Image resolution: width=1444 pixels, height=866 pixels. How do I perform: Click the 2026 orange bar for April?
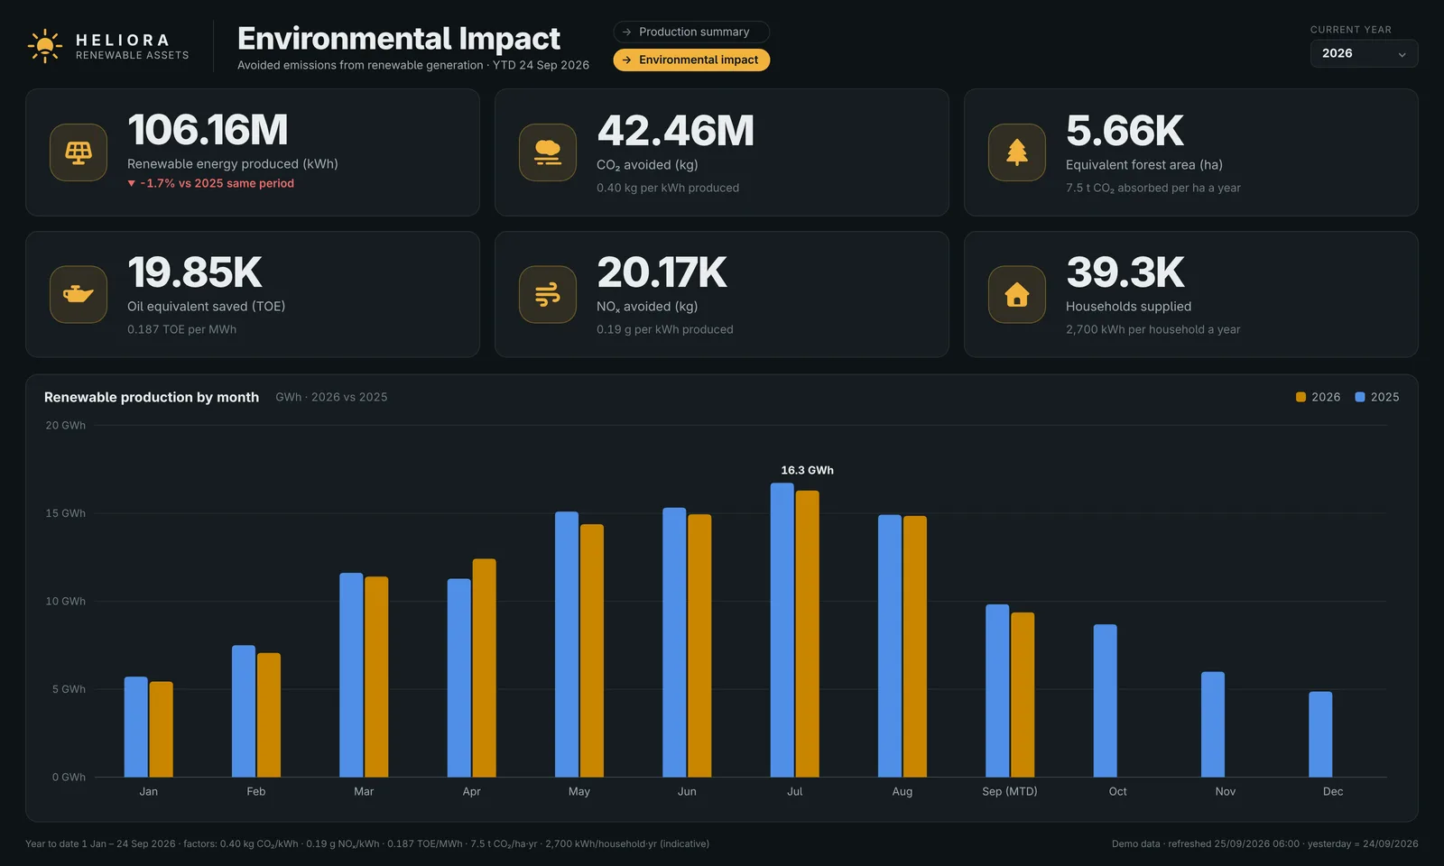point(485,668)
